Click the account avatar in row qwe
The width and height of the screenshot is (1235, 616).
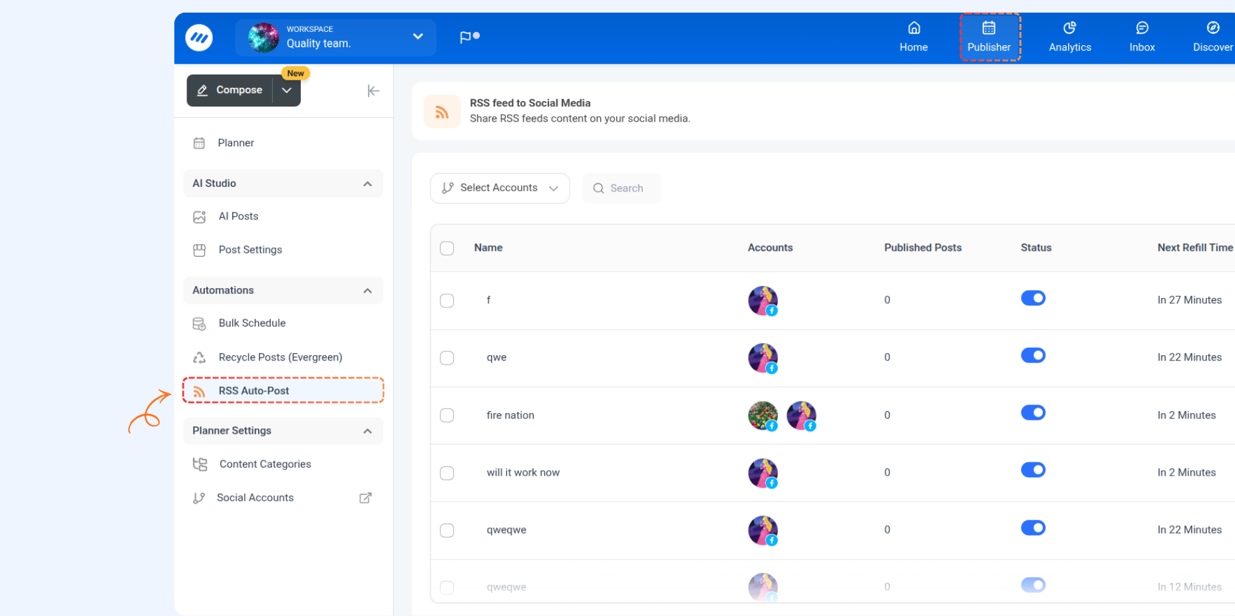point(763,358)
